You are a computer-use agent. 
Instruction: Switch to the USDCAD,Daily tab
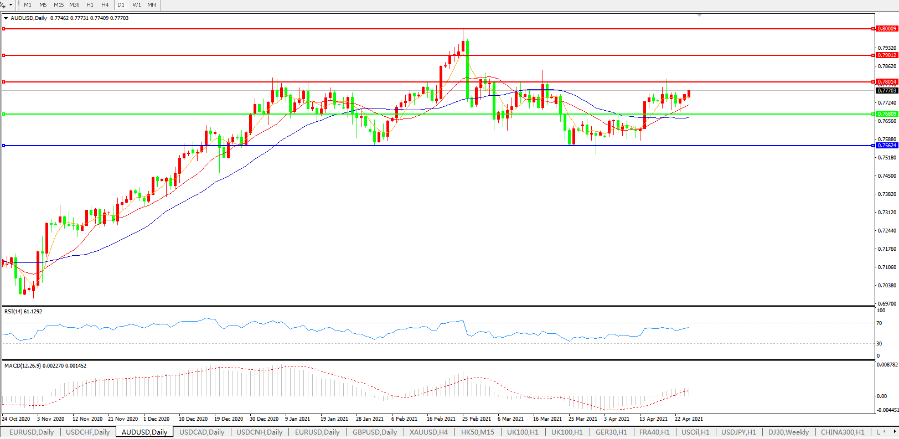click(201, 432)
